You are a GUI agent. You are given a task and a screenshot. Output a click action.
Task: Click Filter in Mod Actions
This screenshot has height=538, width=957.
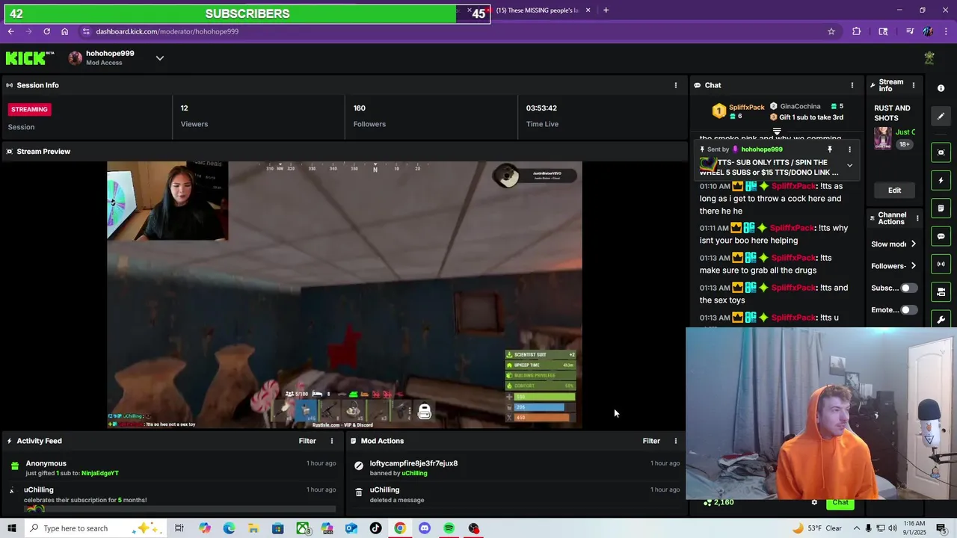[x=651, y=441]
